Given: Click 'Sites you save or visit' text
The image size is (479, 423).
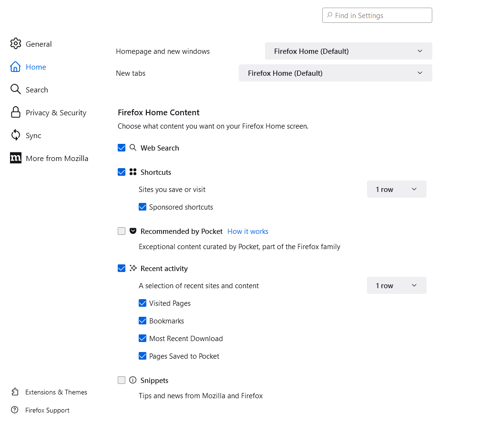Looking at the screenshot, I should (x=172, y=190).
